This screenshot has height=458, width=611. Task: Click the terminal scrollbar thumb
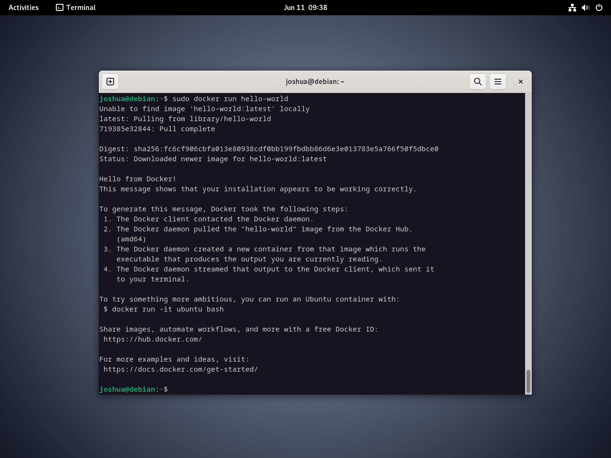pos(528,381)
